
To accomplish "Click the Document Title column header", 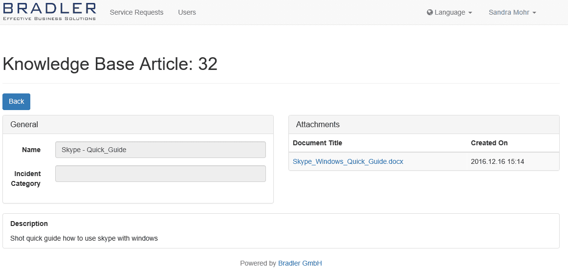I will (317, 143).
